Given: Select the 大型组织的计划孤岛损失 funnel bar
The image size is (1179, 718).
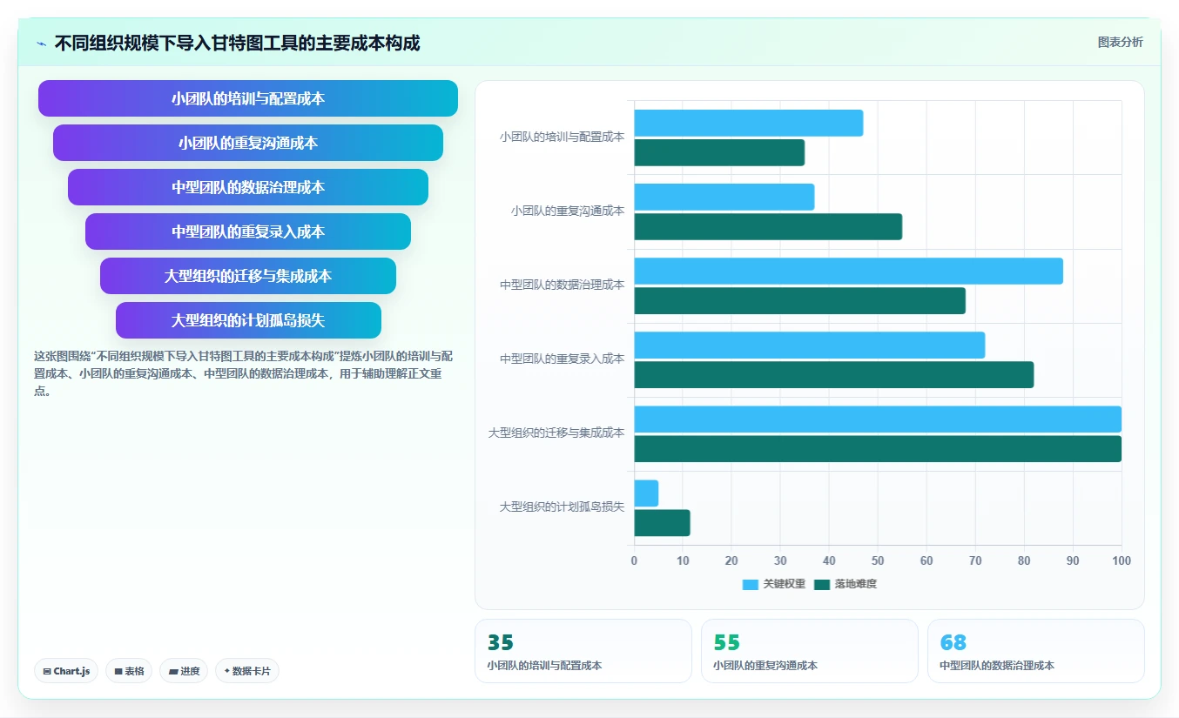Looking at the screenshot, I should point(248,320).
